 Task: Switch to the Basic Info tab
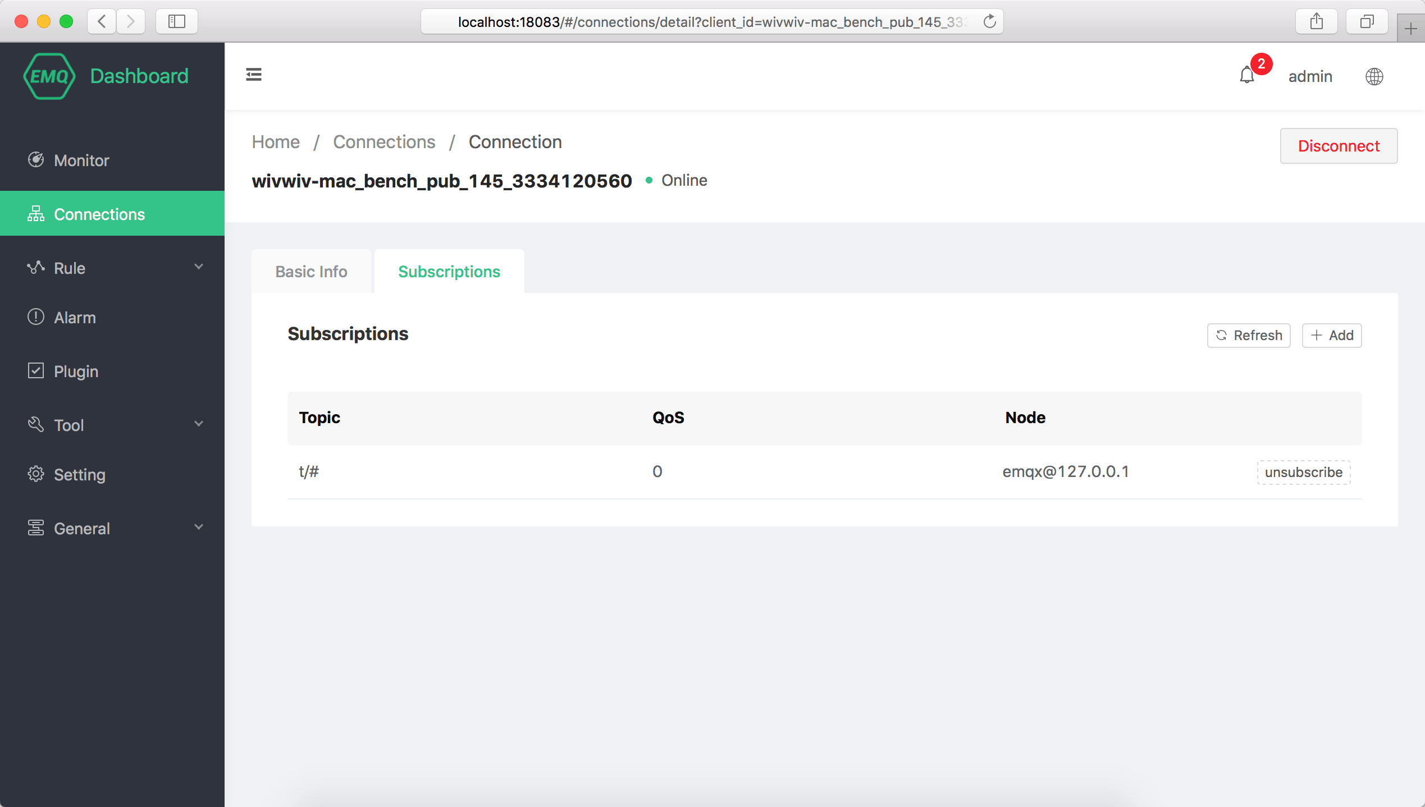click(311, 272)
